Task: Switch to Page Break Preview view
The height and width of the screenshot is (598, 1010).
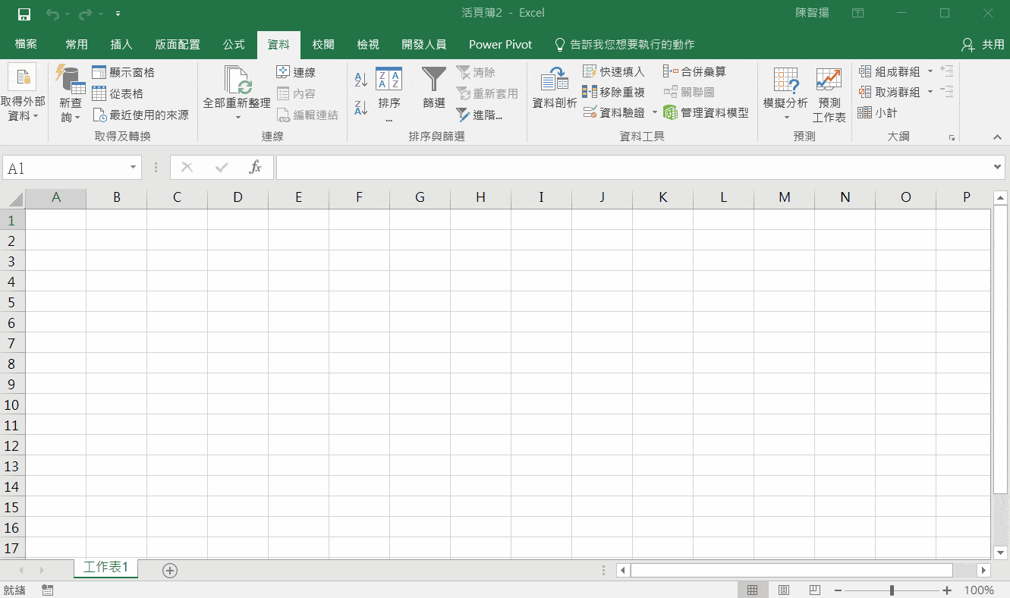Action: coord(815,590)
